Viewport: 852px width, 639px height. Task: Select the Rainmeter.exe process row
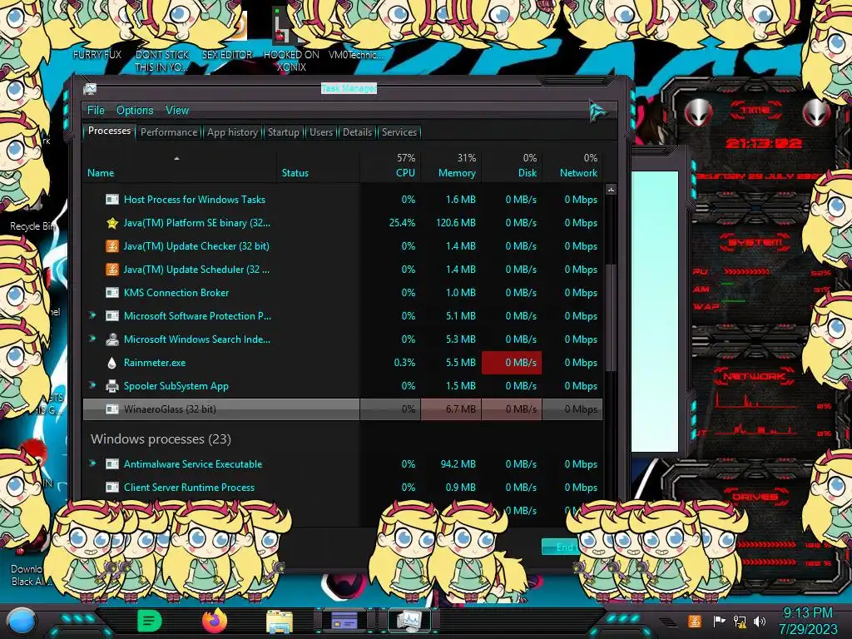(x=343, y=363)
